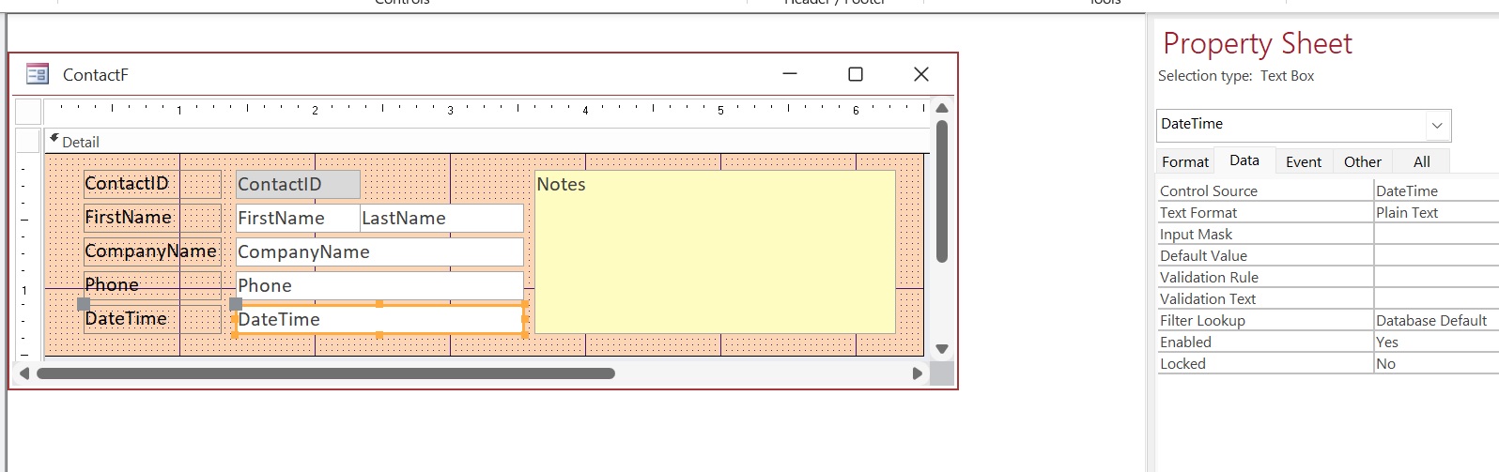Click the scroll right arrow in form
Image resolution: width=1499 pixels, height=472 pixels.
coord(918,373)
